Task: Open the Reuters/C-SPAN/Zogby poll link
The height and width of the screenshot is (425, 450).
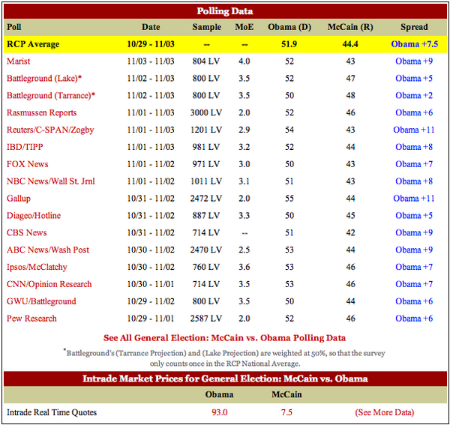Action: [50, 130]
